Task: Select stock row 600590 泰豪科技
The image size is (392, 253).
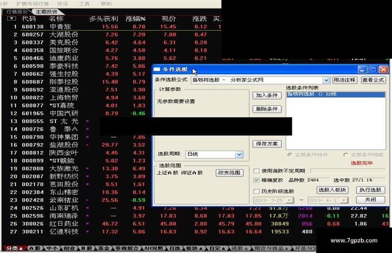Action: pyautogui.click(x=77, y=66)
